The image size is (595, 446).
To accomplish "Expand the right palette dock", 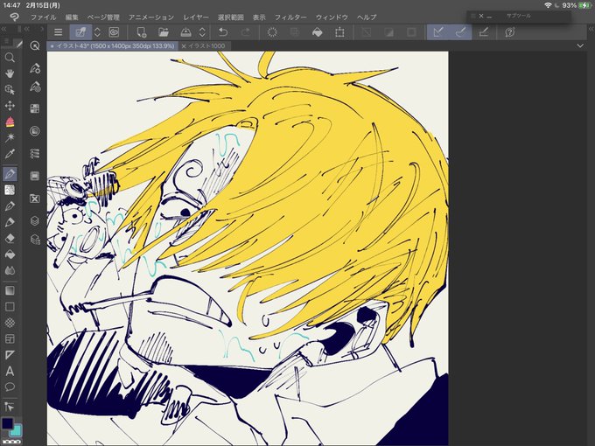I will pyautogui.click(x=591, y=29).
